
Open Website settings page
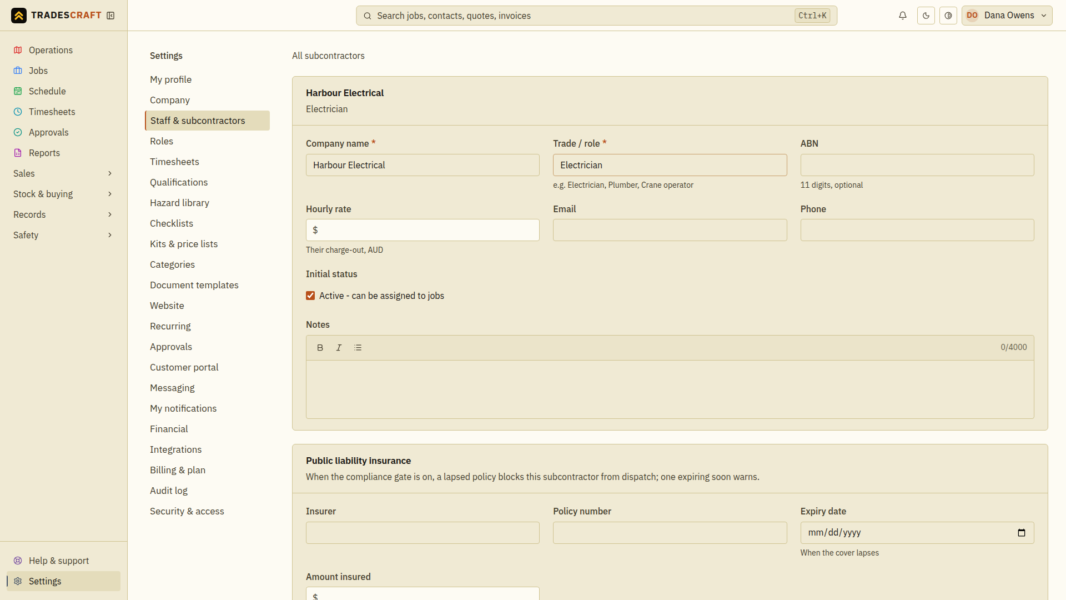pos(207,306)
